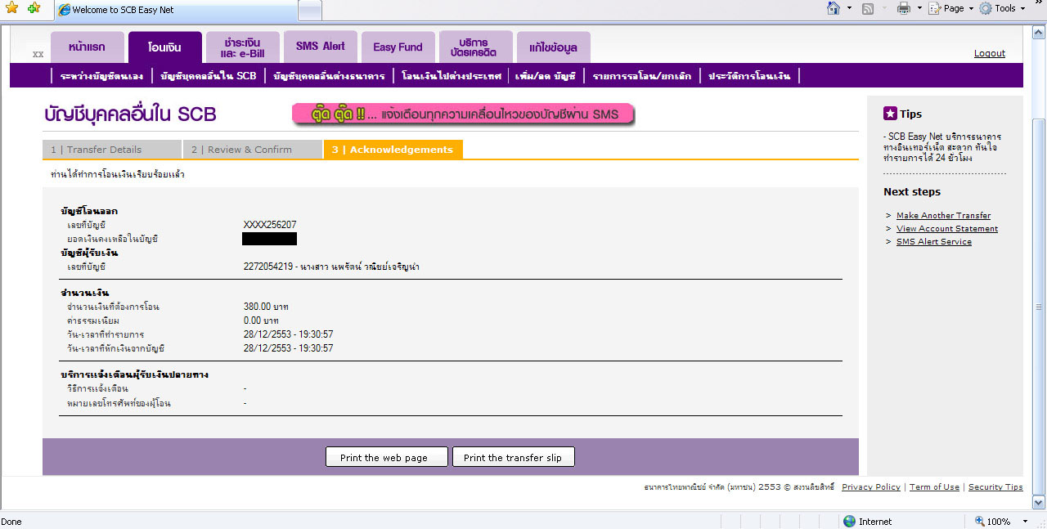Image resolution: width=1047 pixels, height=529 pixels.
Task: Click Print the web page button
Action: click(x=387, y=457)
